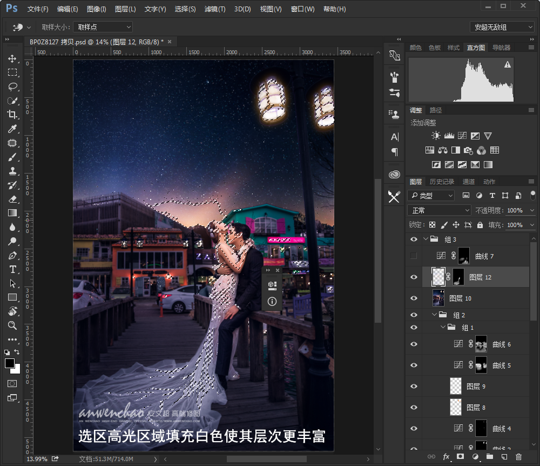The image size is (540, 466).
Task: Select the Move tool
Action: tap(12, 58)
